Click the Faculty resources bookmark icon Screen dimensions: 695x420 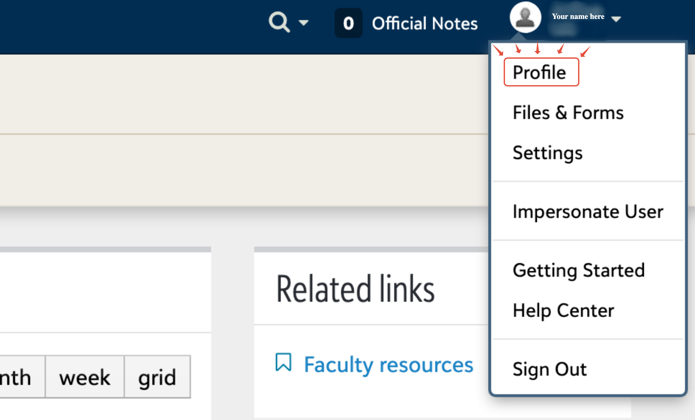click(283, 363)
